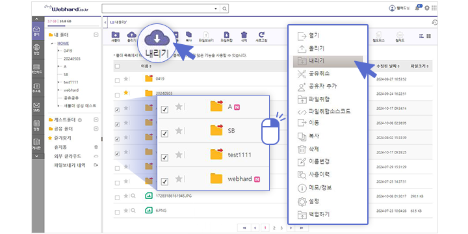The width and height of the screenshot is (468, 234).
Task: Click the 복사 copy icon in toolbar
Action: click(x=188, y=36)
